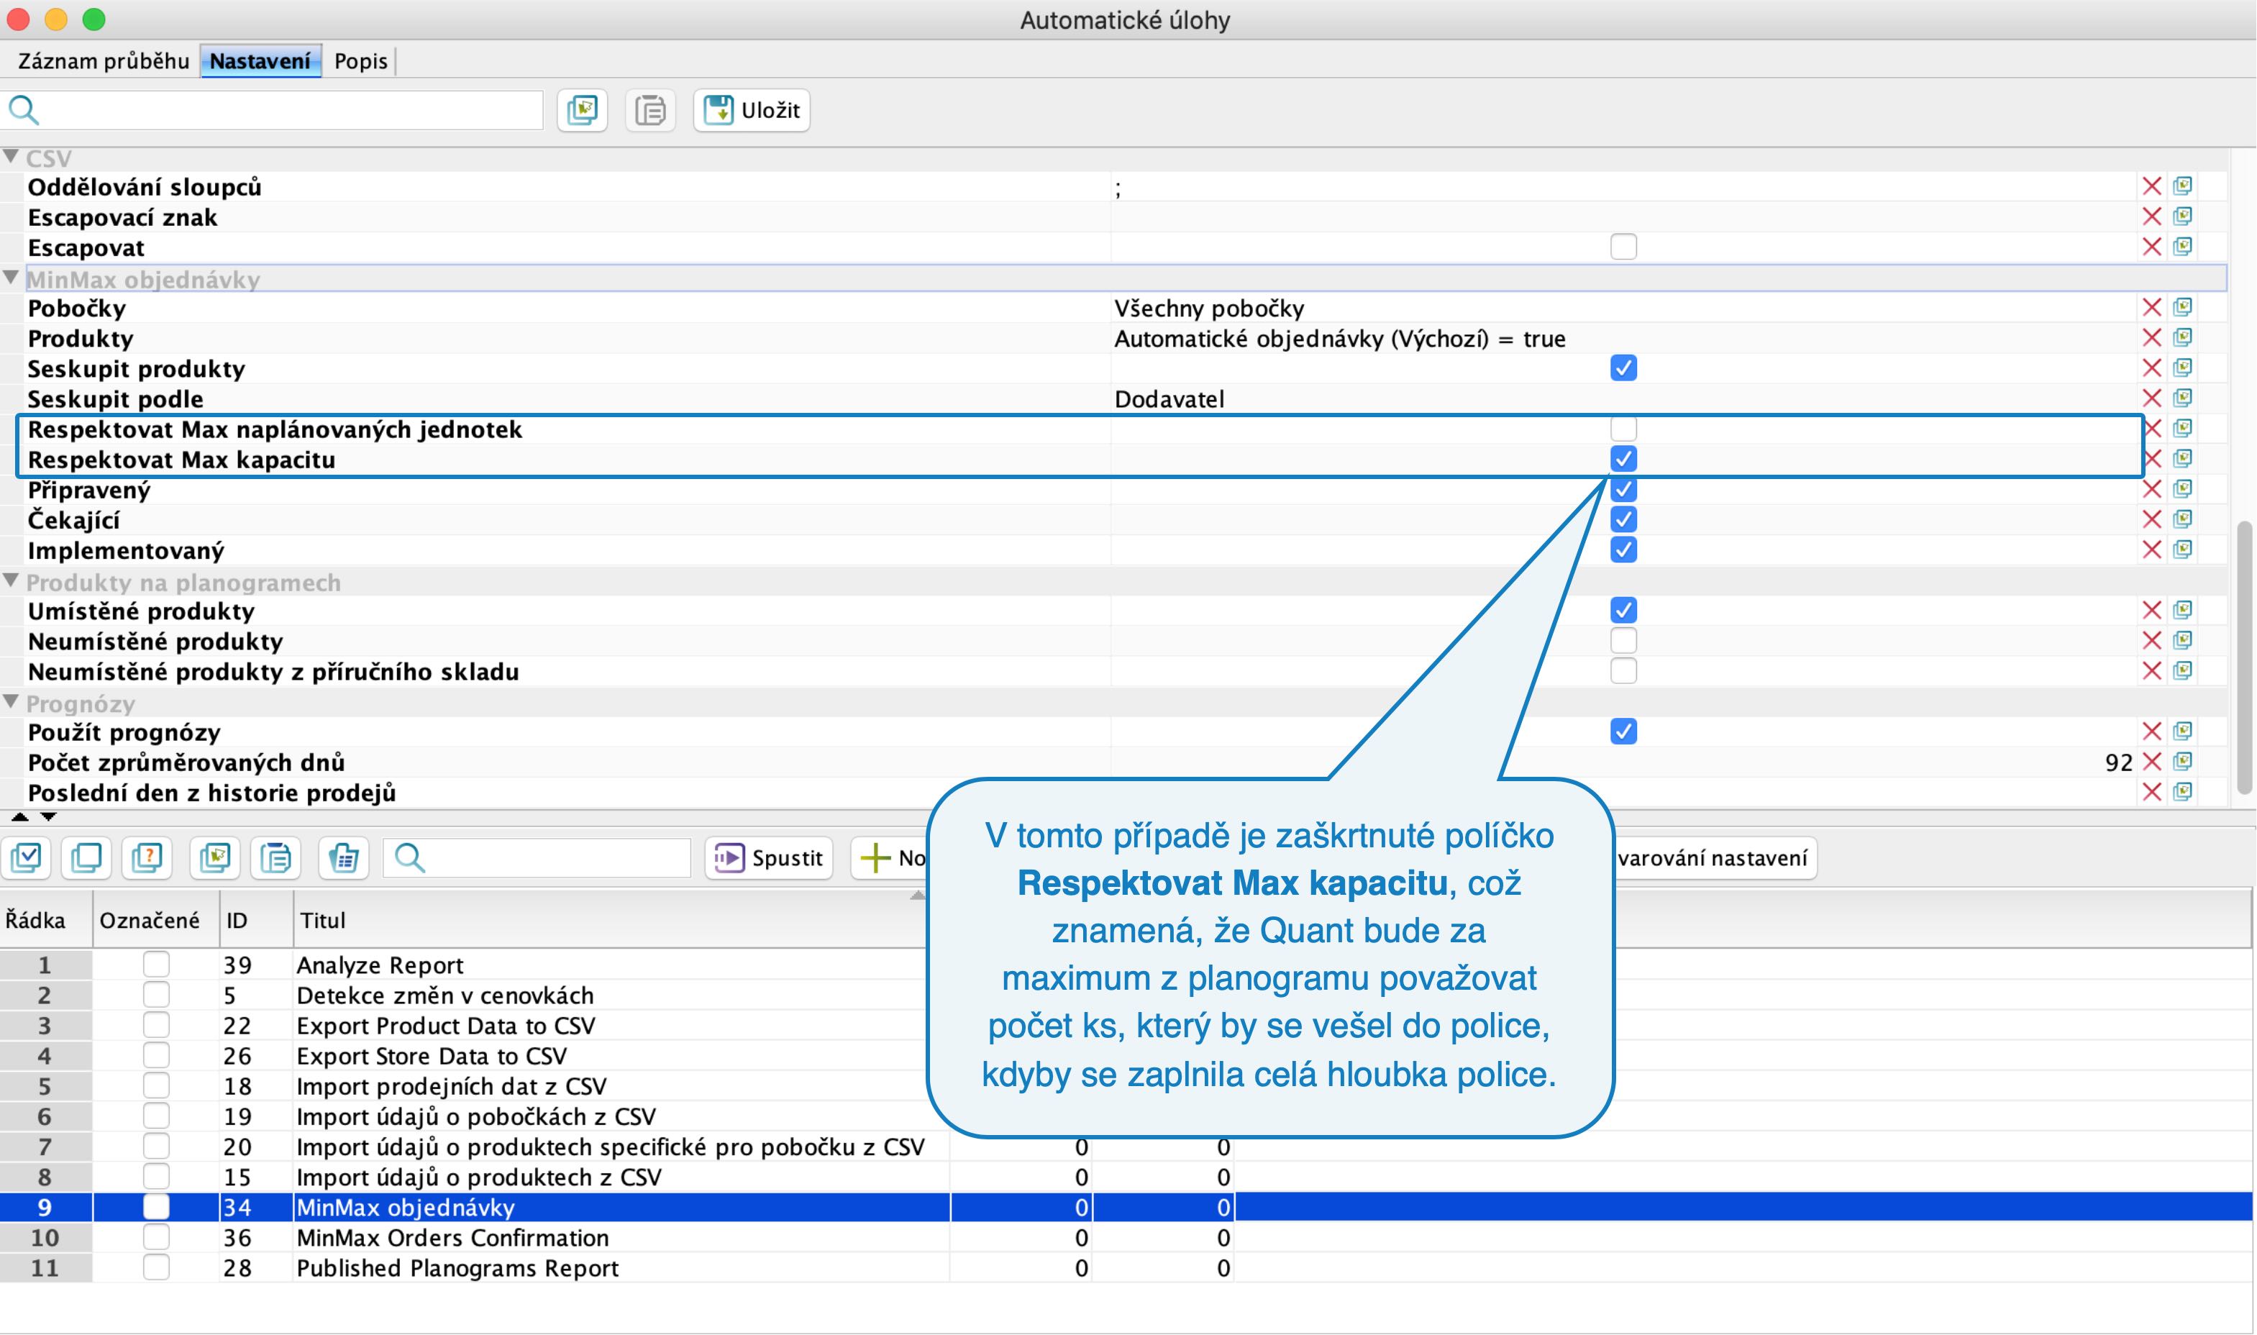Screen dimensions: 2257x1335
Task: Uncheck Umístěné produkty checkbox
Action: (x=1624, y=610)
